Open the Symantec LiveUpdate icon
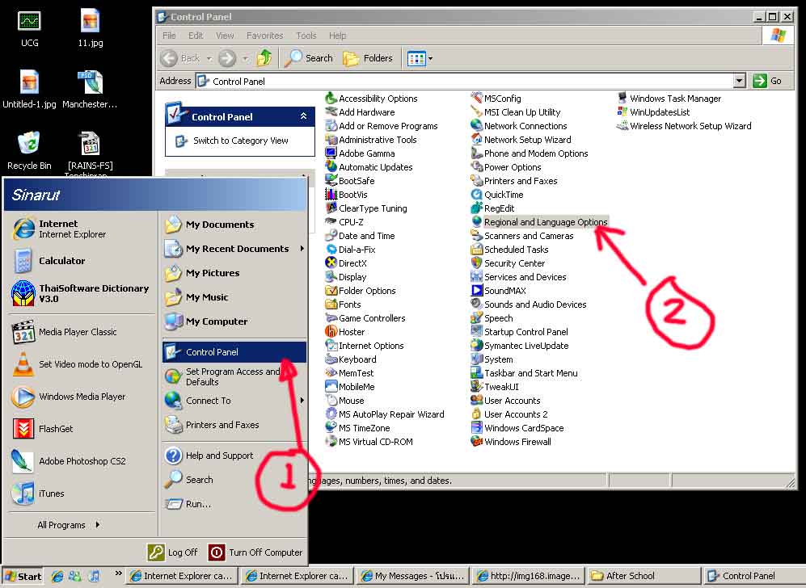806x588 pixels. point(520,346)
